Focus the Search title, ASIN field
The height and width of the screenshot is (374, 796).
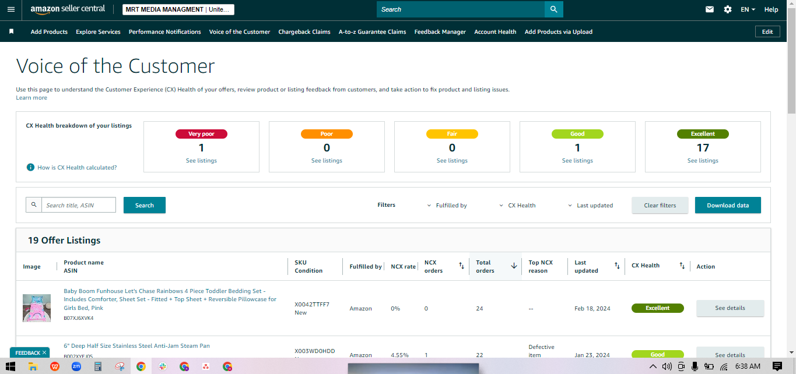(79, 205)
